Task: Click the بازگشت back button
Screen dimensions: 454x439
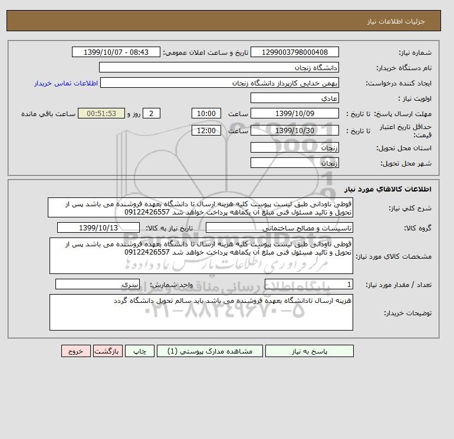Action: pos(108,351)
